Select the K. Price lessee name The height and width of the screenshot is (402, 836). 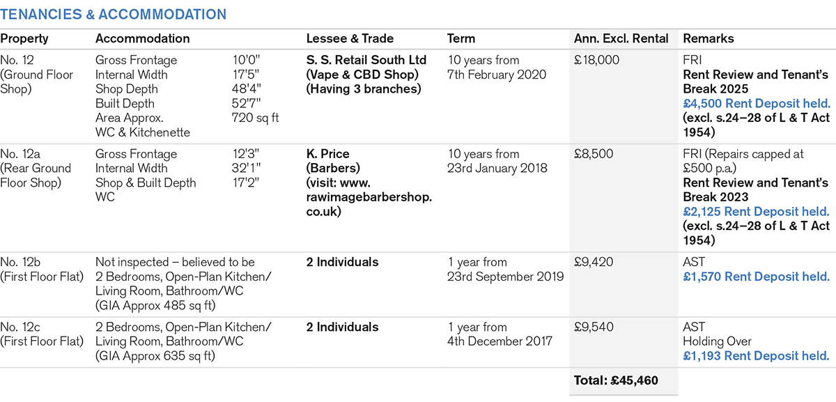tap(327, 154)
